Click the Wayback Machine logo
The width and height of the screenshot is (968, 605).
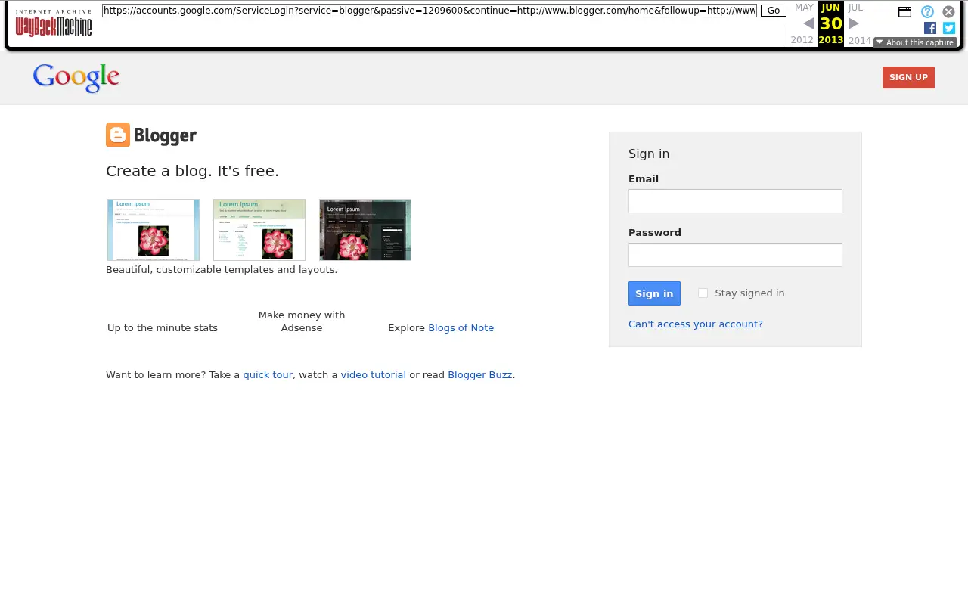tap(54, 23)
